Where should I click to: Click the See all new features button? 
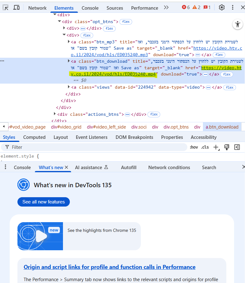44,202
